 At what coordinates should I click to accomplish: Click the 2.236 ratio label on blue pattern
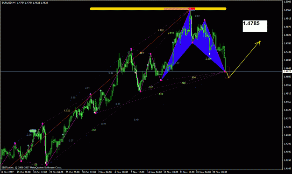pyautogui.click(x=208, y=59)
